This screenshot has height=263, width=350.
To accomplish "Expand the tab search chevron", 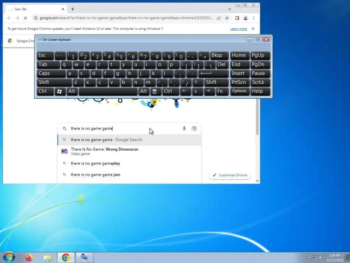I will pos(229,9).
